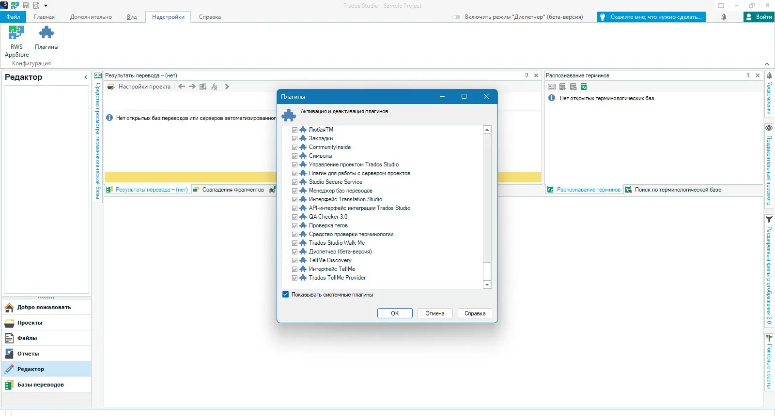
Task: Open the Расширенный фильтр отображения 2.0 side panel
Action: coord(769,270)
